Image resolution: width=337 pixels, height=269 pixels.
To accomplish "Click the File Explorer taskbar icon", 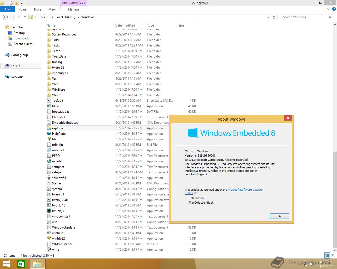I will (x=37, y=264).
